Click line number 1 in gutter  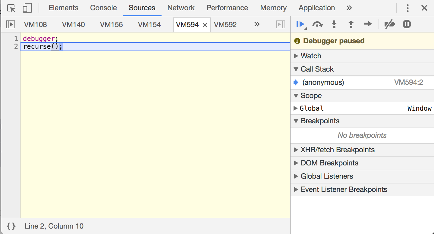tap(16, 38)
